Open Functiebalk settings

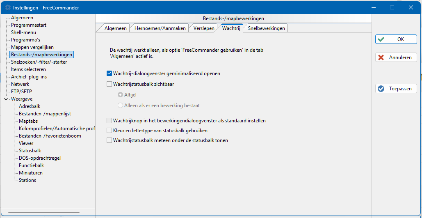click(31, 165)
